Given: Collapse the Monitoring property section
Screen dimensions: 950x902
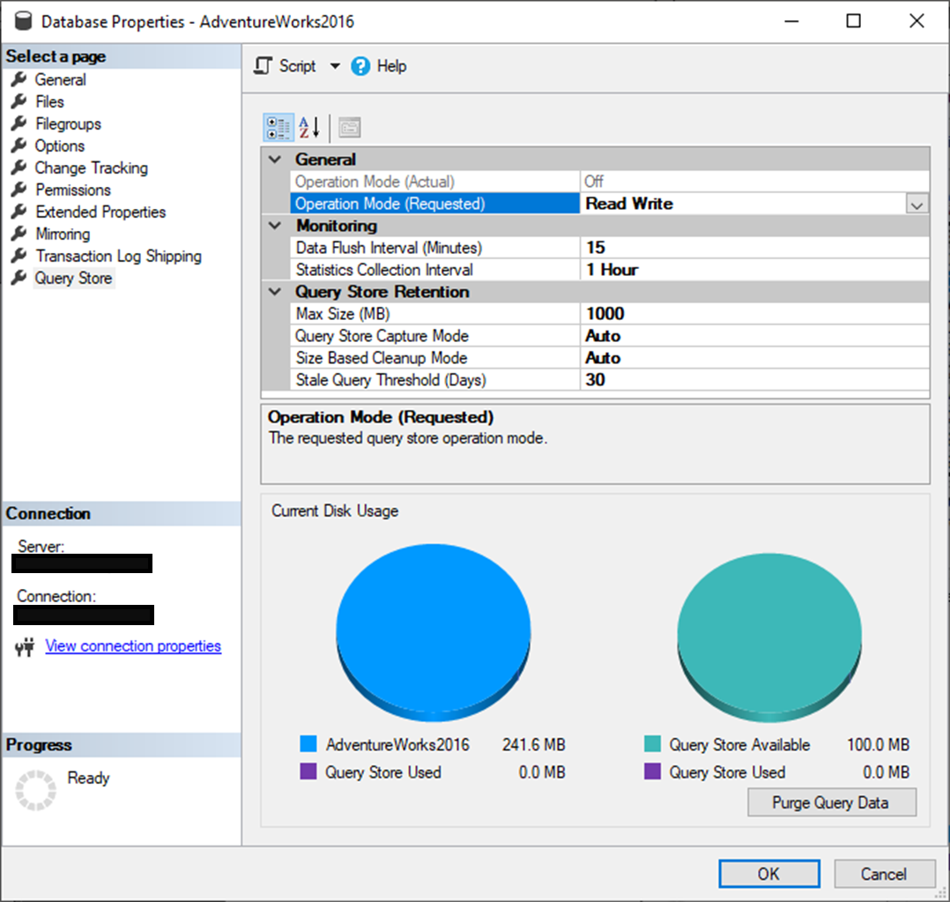Looking at the screenshot, I should coord(275,226).
